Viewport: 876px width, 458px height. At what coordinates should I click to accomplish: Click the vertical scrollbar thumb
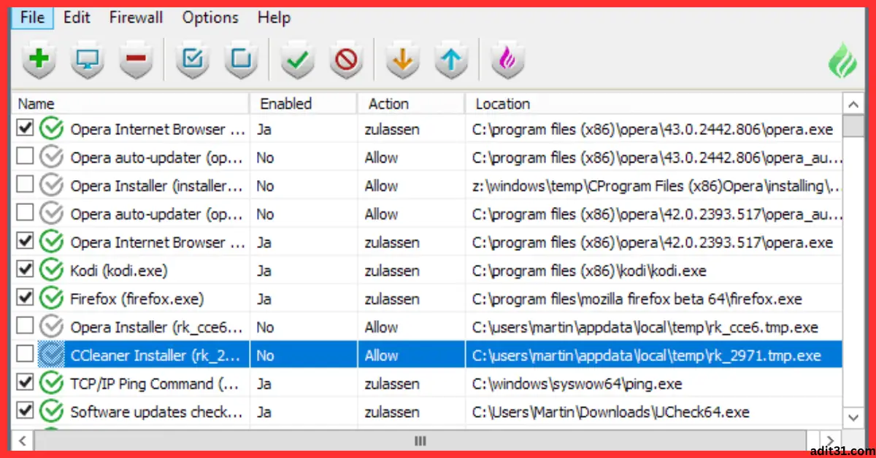[853, 125]
